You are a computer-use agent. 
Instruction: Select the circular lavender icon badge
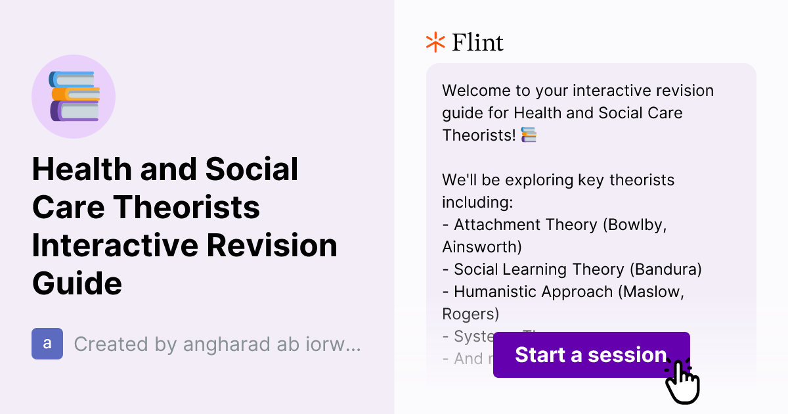pyautogui.click(x=74, y=97)
